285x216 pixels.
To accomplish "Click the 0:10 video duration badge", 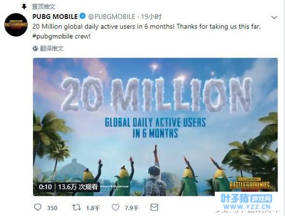I will (45, 187).
